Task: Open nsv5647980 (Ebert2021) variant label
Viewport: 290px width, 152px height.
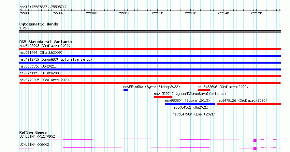Action: pos(194,114)
